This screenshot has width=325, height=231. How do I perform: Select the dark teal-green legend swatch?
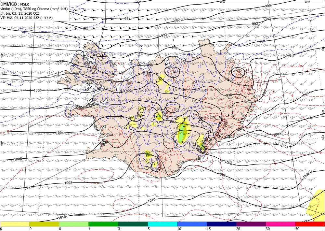[133, 224]
